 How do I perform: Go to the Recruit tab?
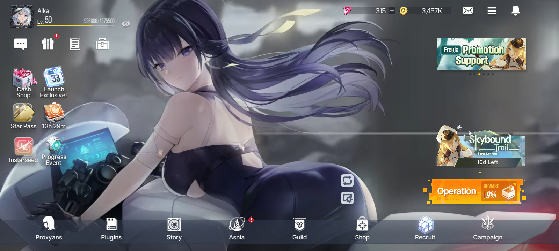[425, 228]
